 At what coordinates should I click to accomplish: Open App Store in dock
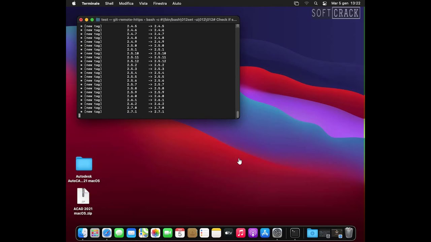pyautogui.click(x=265, y=233)
